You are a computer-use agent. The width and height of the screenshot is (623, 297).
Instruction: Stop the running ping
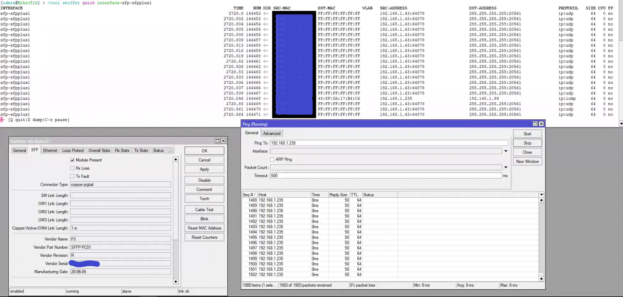click(527, 143)
